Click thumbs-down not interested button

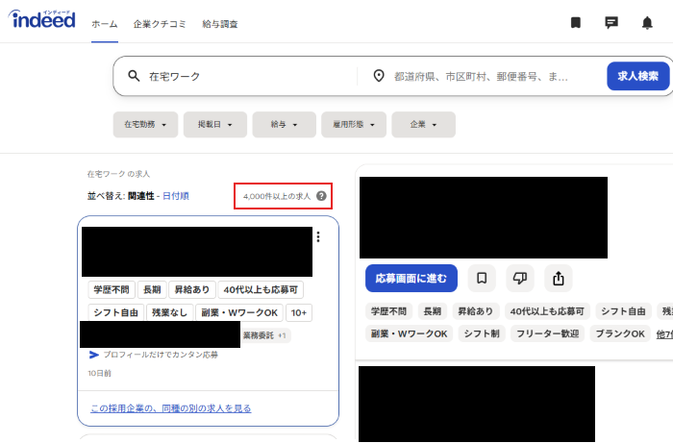(520, 279)
